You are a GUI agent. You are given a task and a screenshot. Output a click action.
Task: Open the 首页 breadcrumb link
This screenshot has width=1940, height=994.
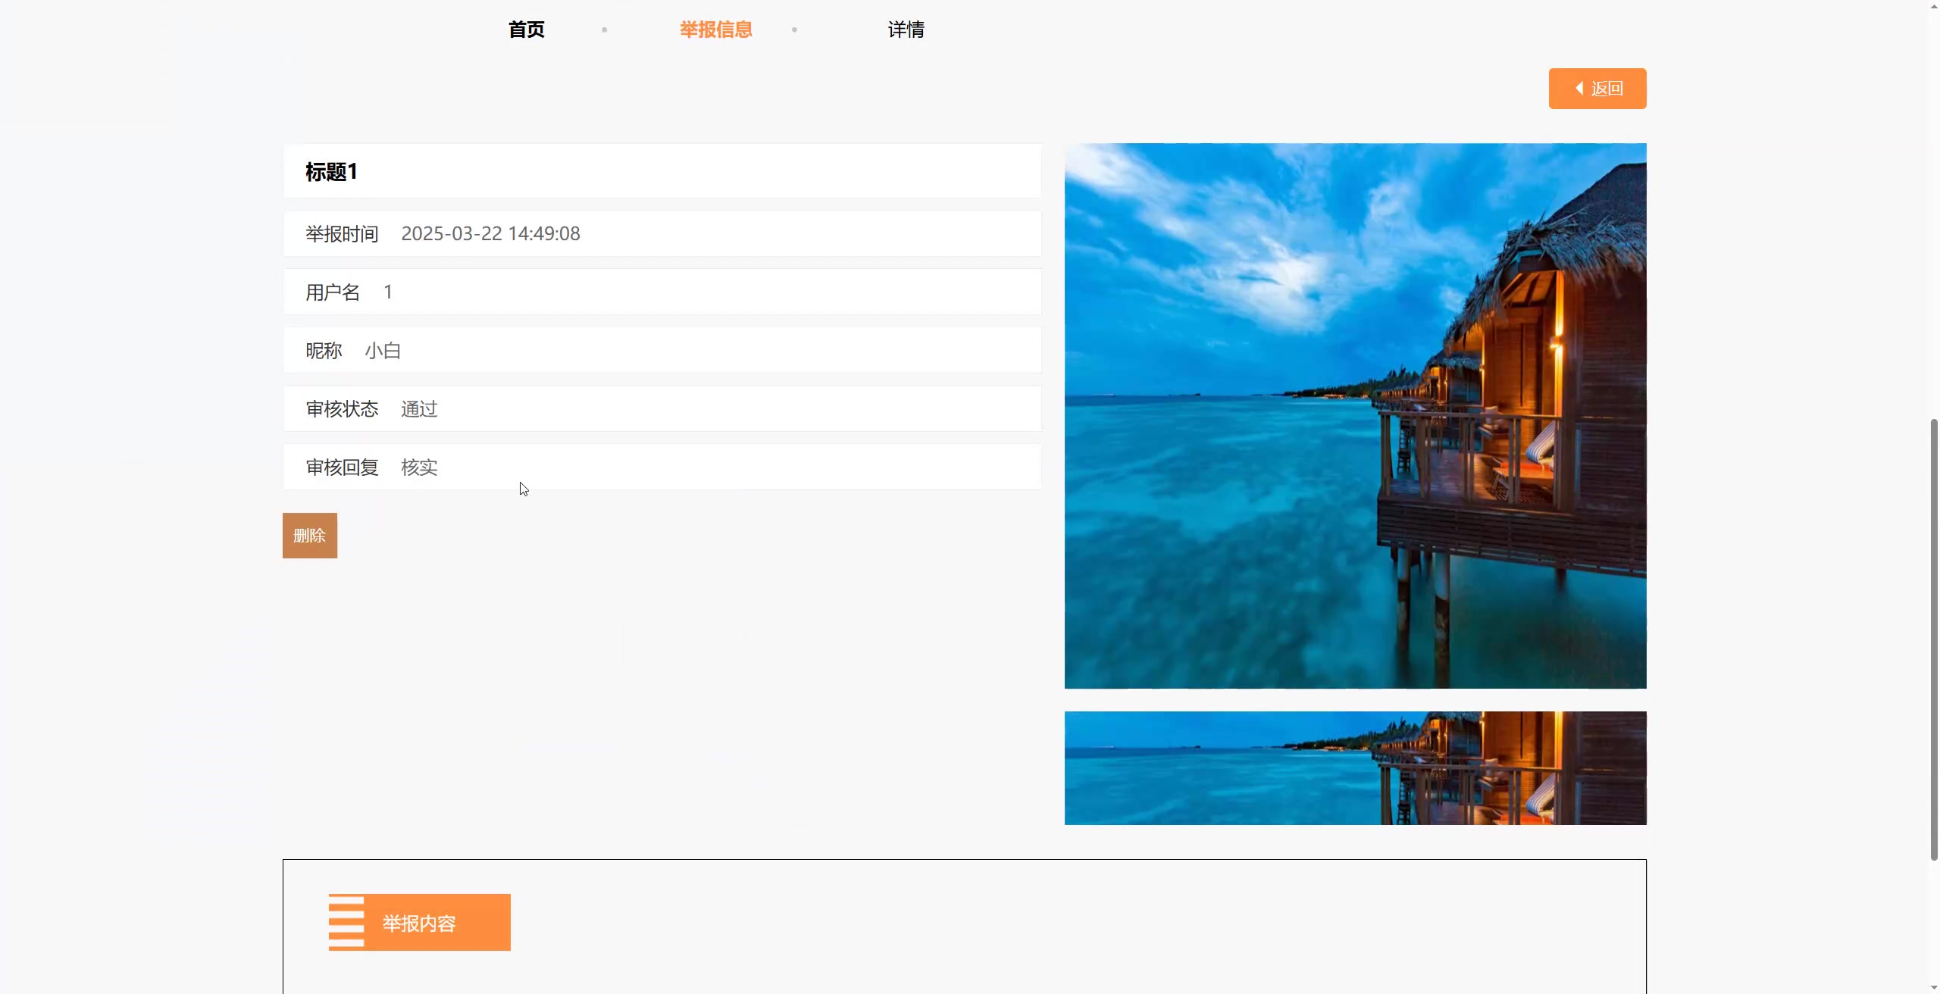pos(526,30)
